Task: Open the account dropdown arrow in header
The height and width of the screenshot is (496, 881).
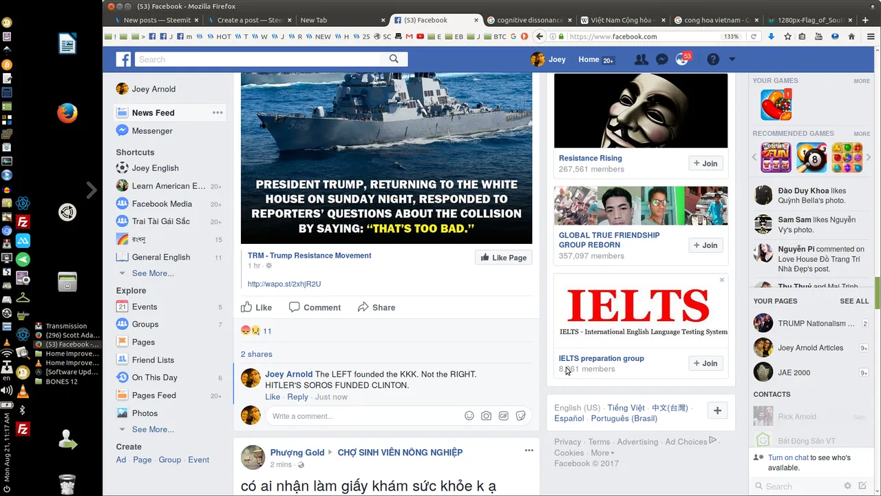Action: (732, 60)
